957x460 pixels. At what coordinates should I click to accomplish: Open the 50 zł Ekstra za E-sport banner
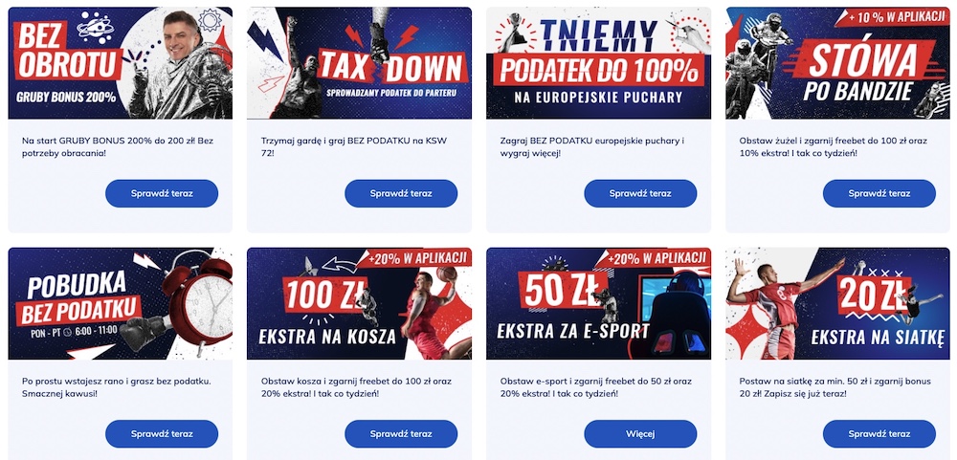point(599,303)
